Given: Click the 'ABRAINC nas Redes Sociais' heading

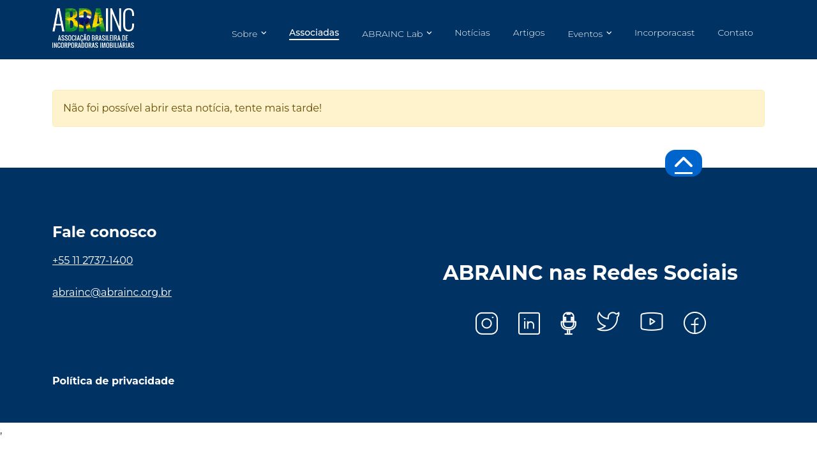Looking at the screenshot, I should pos(590,273).
